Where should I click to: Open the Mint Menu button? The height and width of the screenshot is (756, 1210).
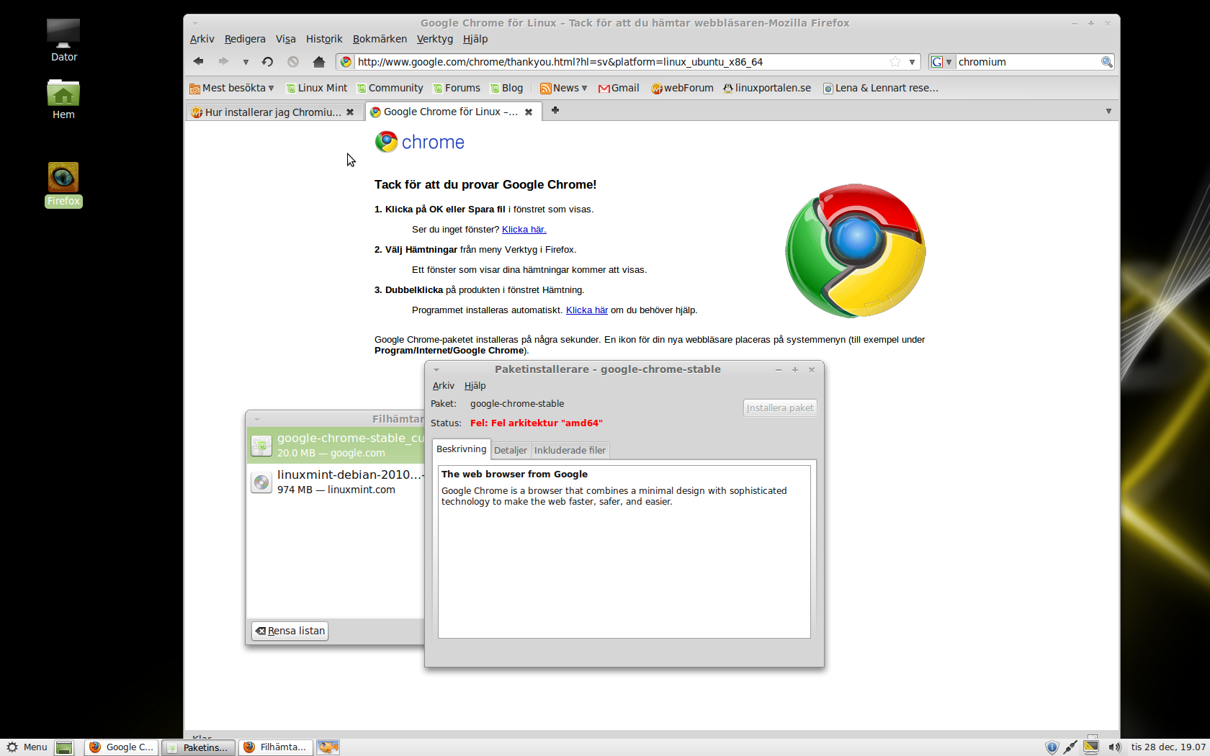tap(27, 747)
